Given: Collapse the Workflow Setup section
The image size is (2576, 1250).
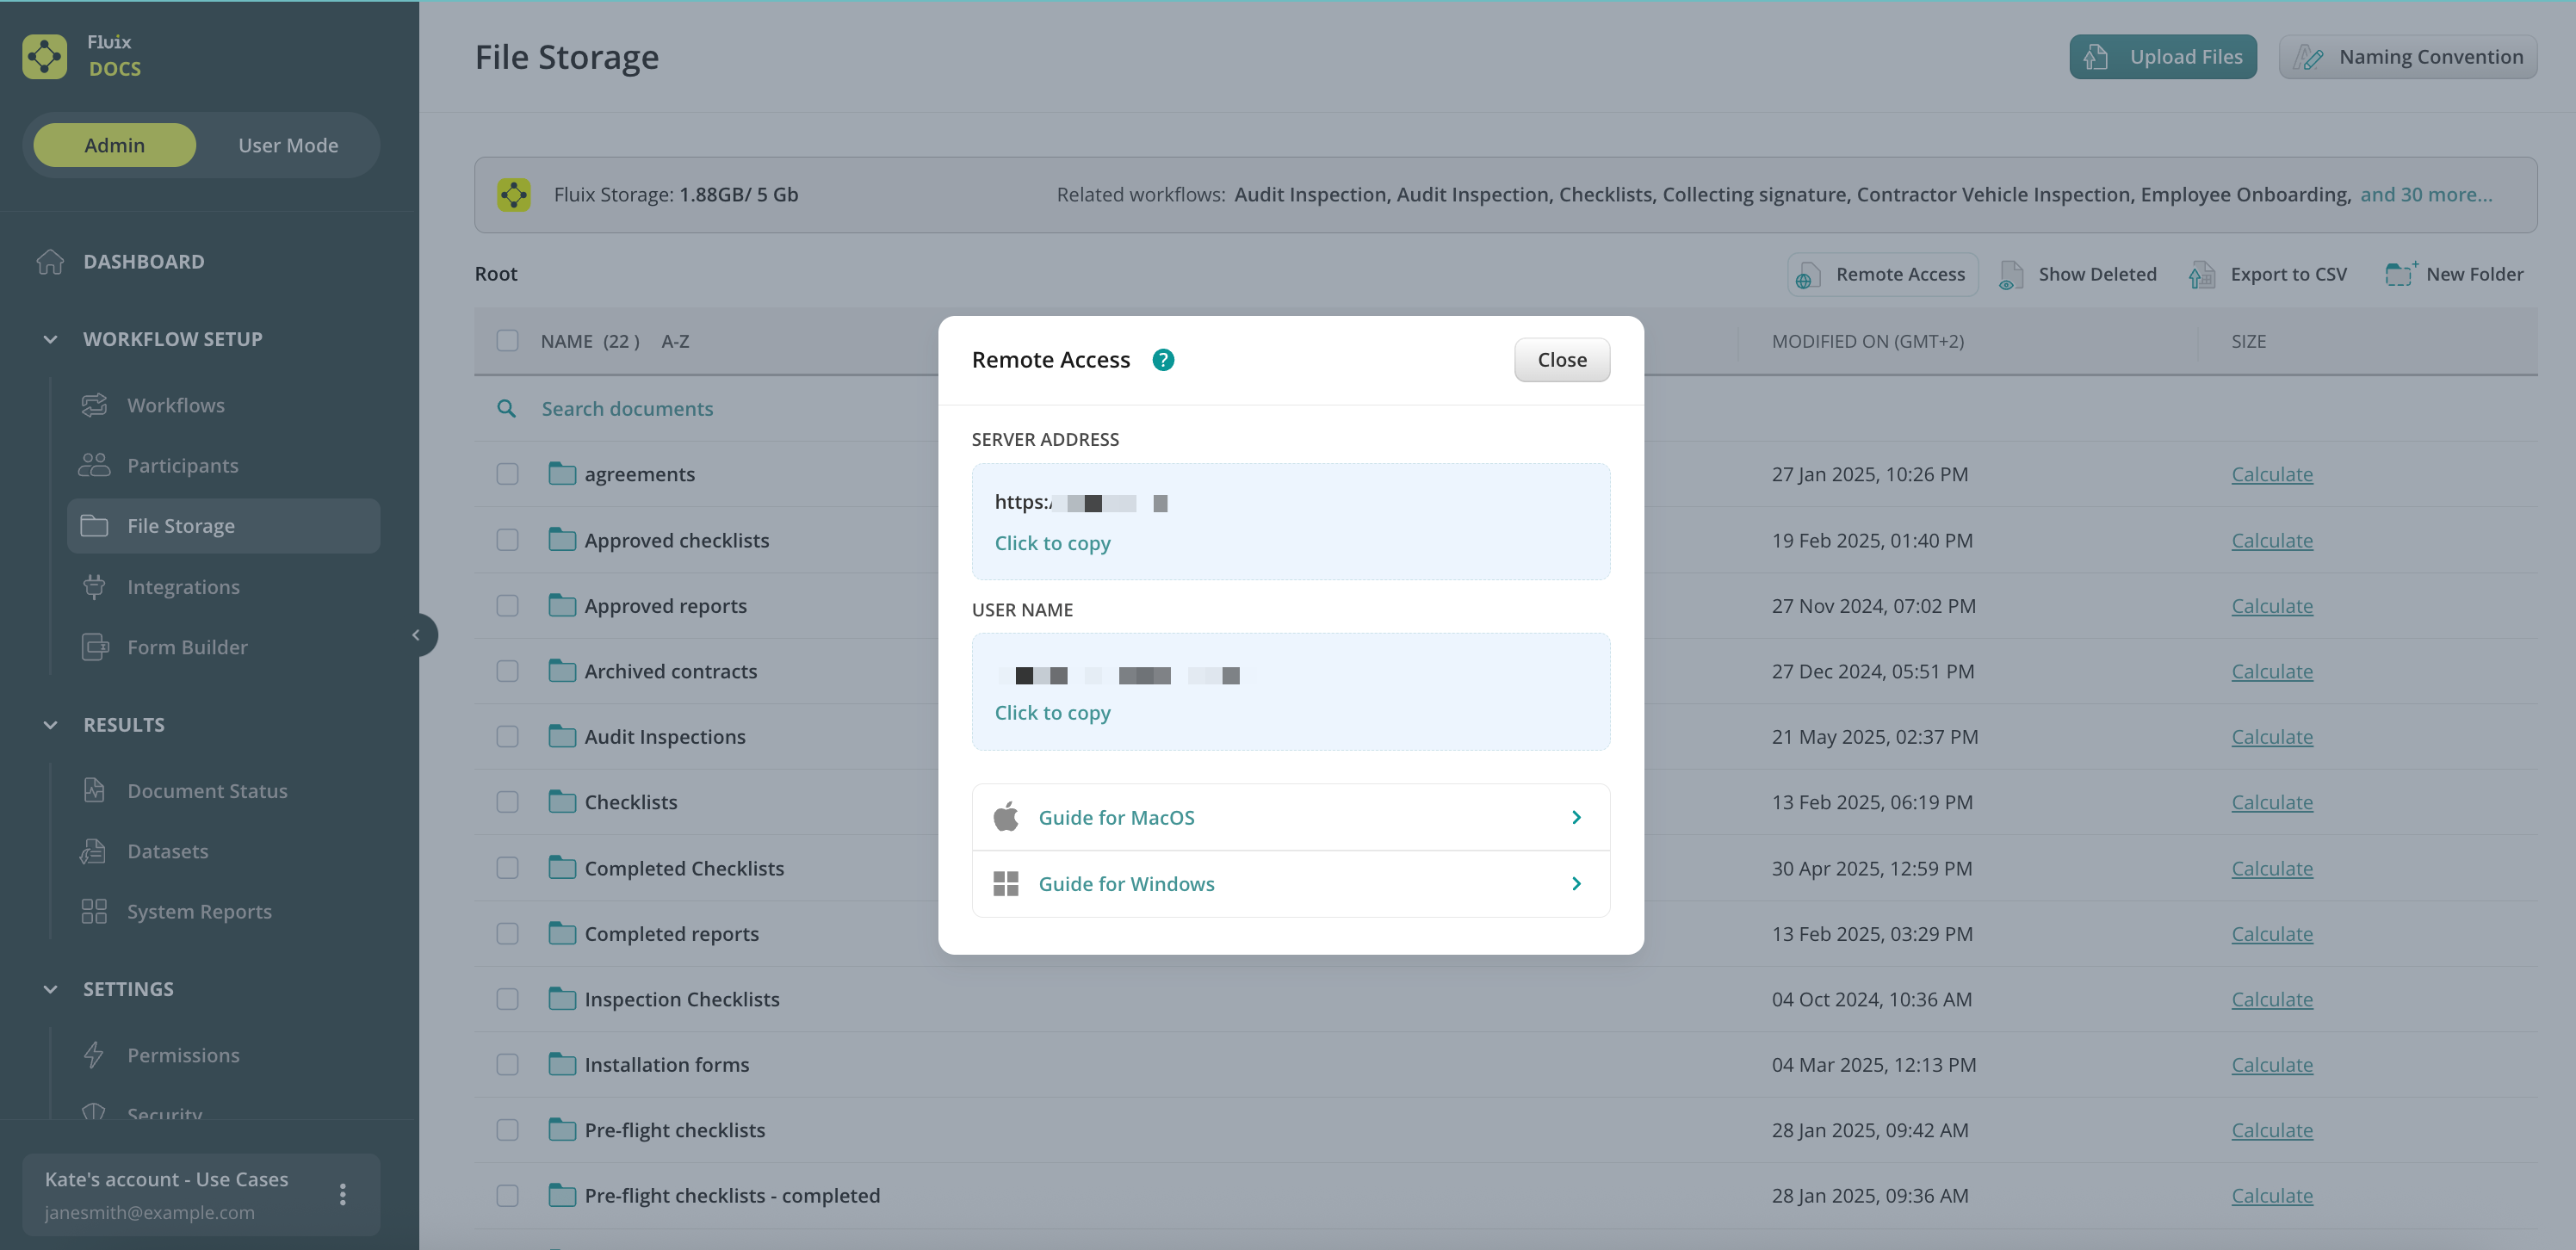Looking at the screenshot, I should (50, 339).
